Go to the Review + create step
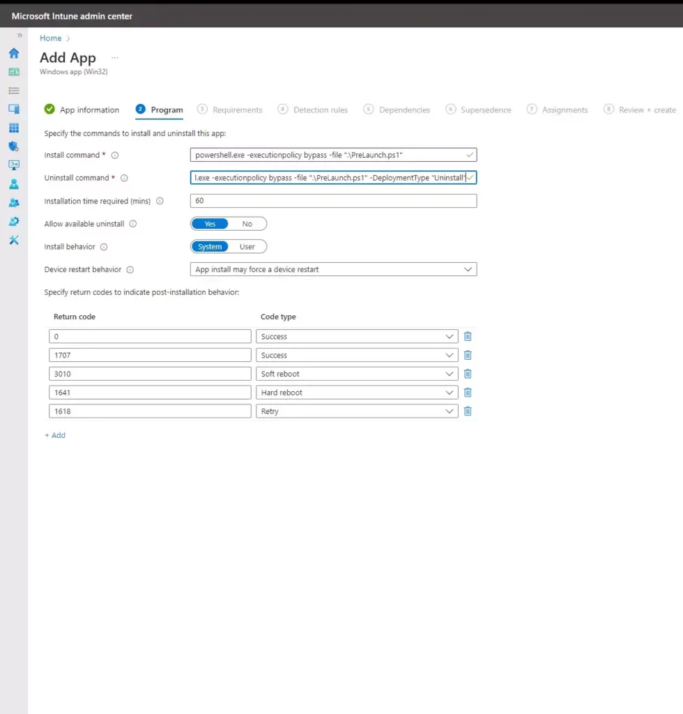Screen dimensions: 683x714 pyautogui.click(x=640, y=109)
